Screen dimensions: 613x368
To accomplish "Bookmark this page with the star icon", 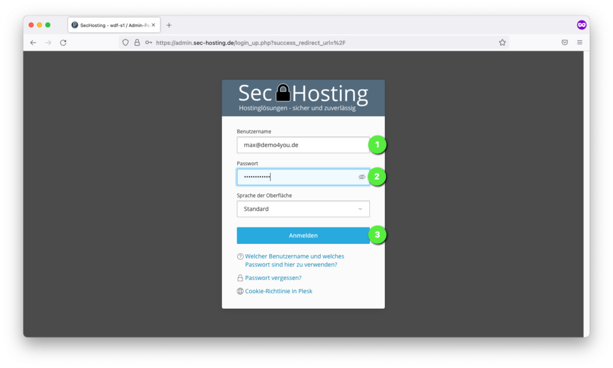I will click(502, 42).
